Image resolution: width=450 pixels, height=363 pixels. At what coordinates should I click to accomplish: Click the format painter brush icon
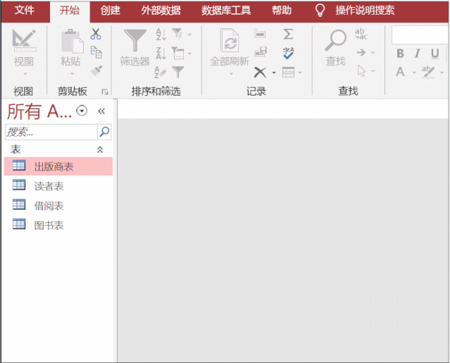click(x=96, y=70)
